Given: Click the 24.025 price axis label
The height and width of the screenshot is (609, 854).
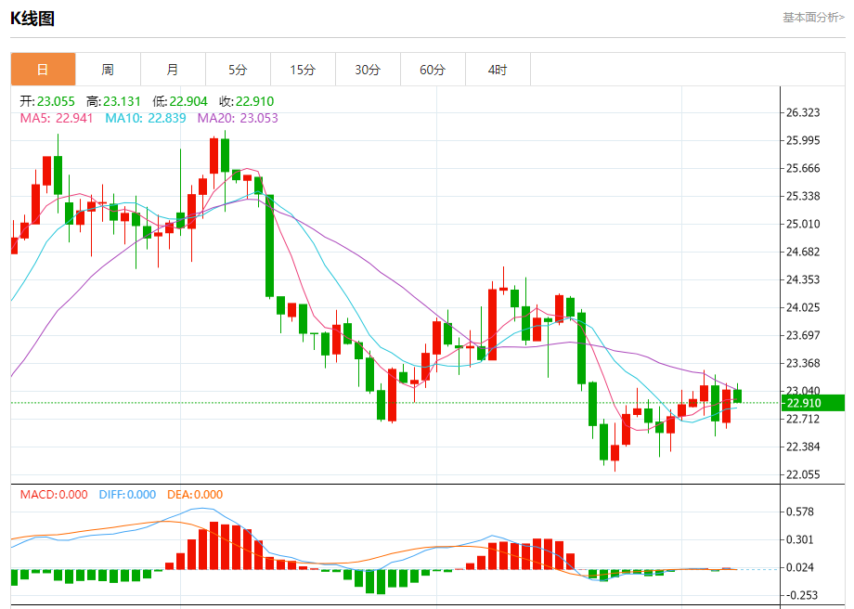Looking at the screenshot, I should (803, 307).
